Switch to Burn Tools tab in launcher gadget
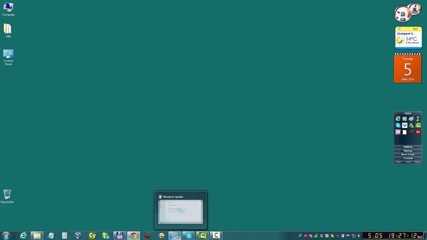This screenshot has height=240, width=427. 408,155
